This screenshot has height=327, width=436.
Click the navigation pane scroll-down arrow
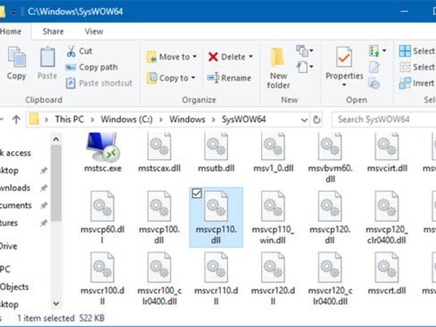coord(56,303)
